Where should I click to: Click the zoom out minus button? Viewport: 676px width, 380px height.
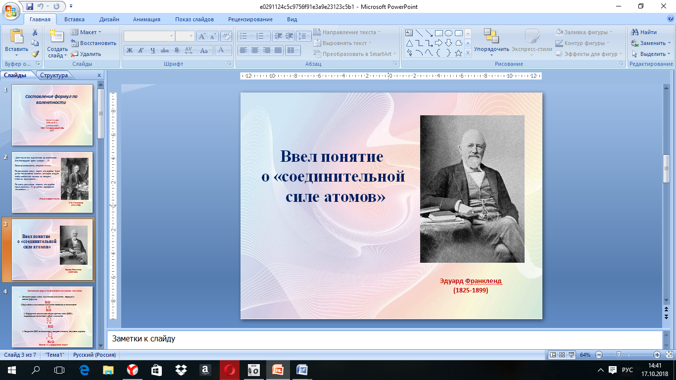[598, 355]
